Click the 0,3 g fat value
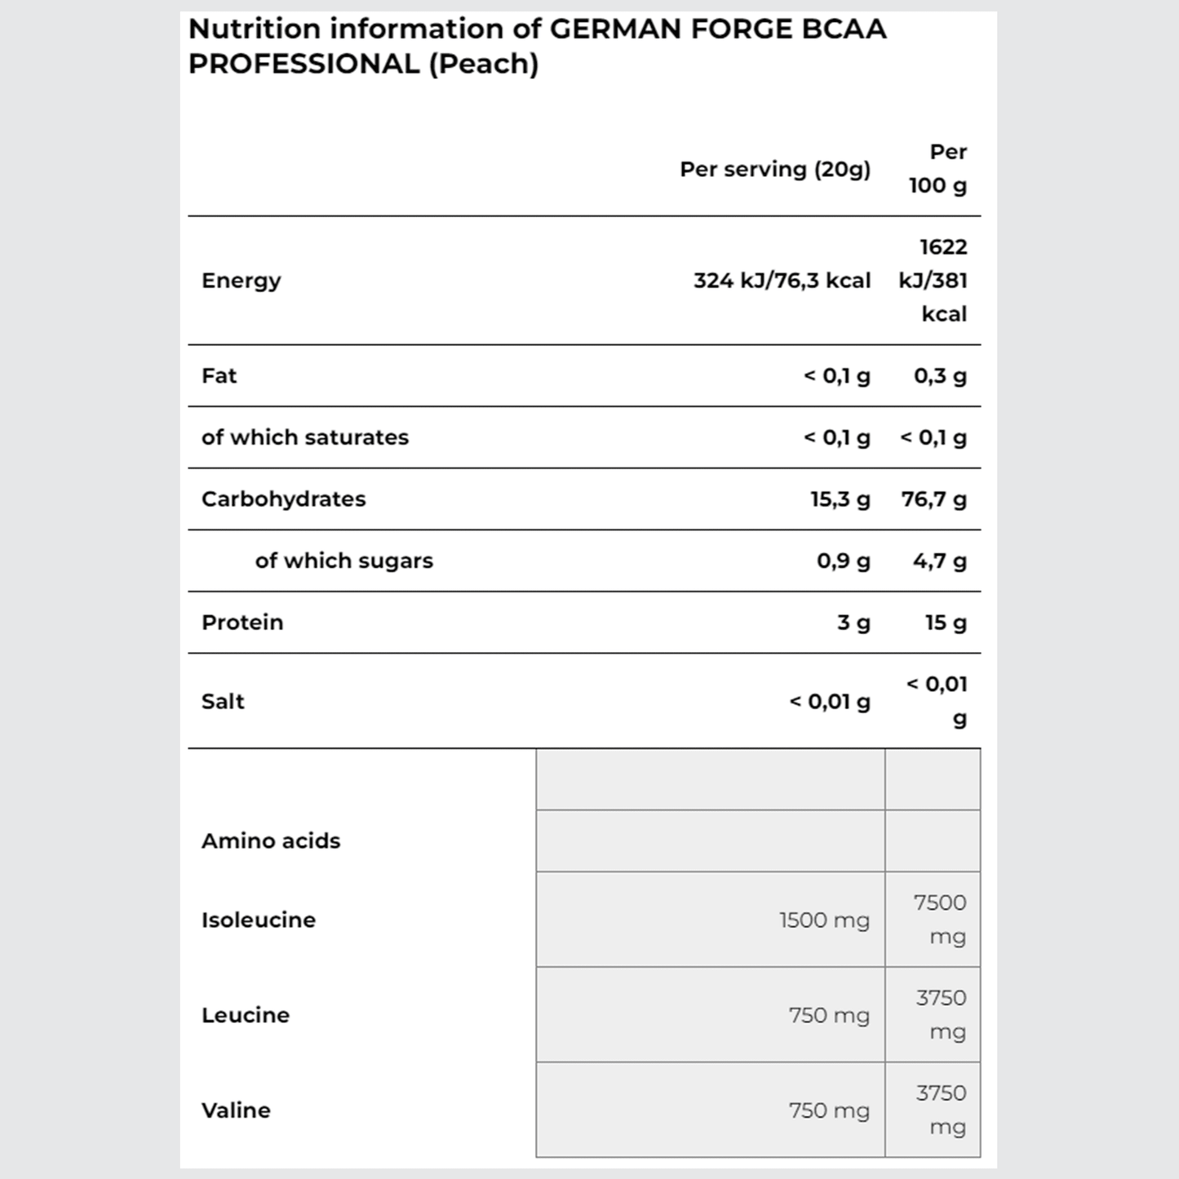The height and width of the screenshot is (1179, 1179). tap(940, 376)
